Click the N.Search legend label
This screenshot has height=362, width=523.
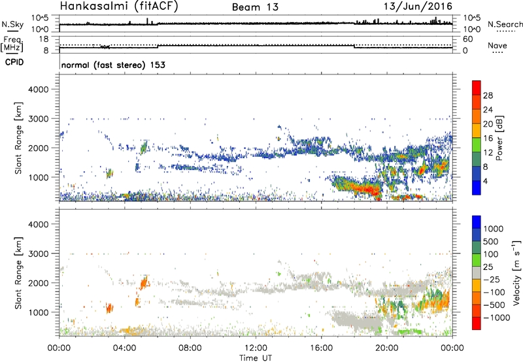(505, 24)
